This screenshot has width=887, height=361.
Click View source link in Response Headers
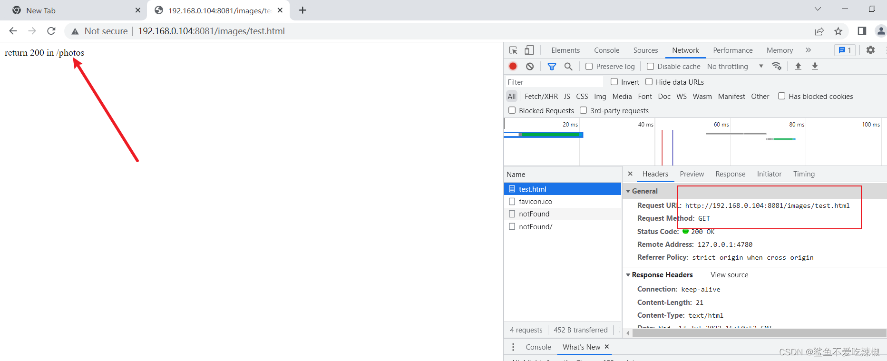tap(729, 275)
